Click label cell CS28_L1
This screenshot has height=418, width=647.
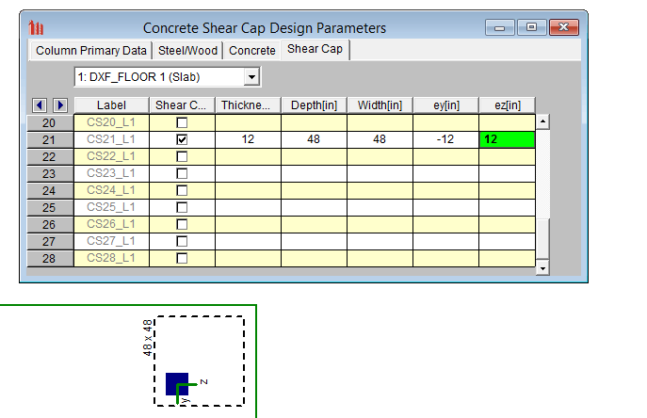(x=111, y=258)
